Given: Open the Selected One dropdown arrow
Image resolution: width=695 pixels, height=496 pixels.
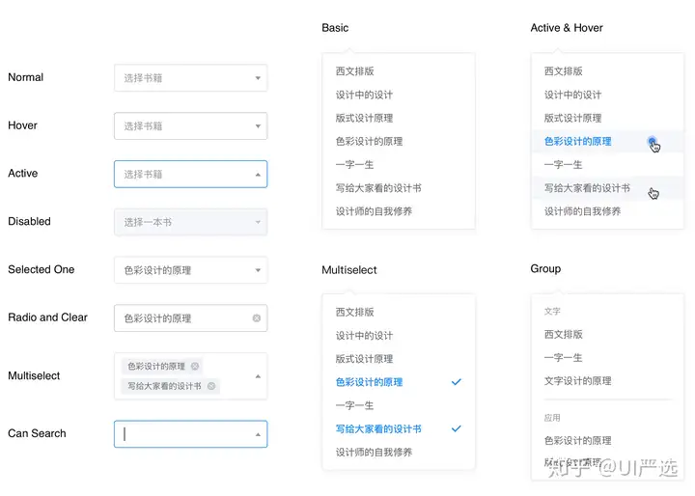Looking at the screenshot, I should pos(258,270).
